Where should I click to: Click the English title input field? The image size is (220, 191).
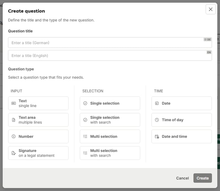(x=110, y=55)
